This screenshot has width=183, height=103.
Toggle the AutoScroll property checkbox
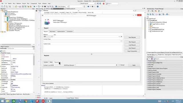11,68
